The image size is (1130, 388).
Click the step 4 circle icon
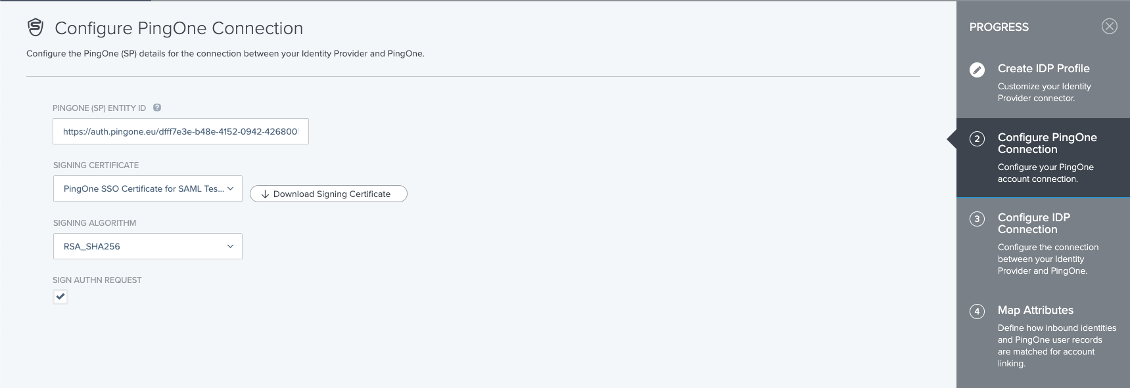coord(977,311)
